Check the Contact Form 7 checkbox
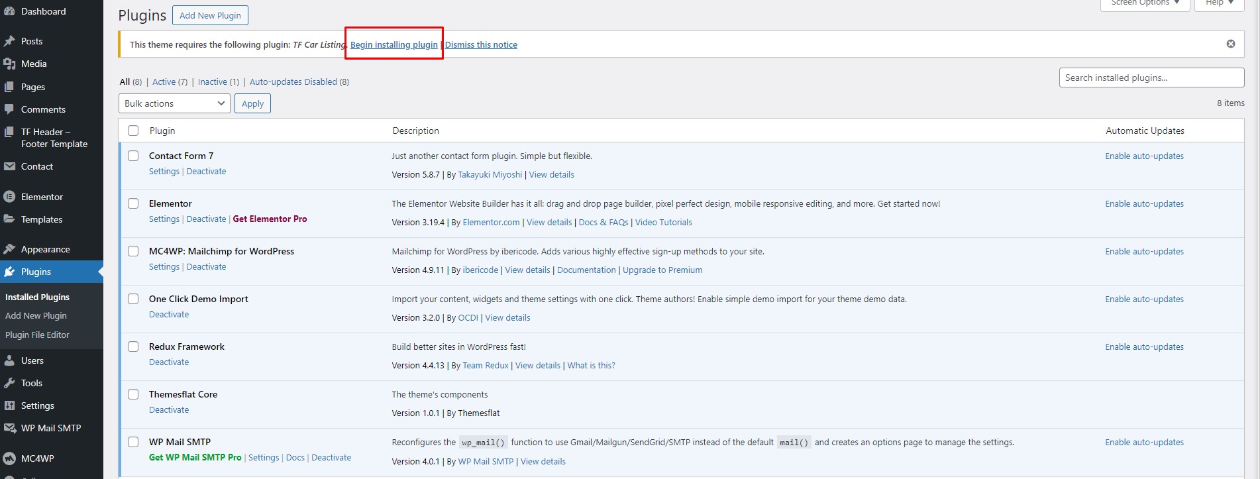 point(133,156)
